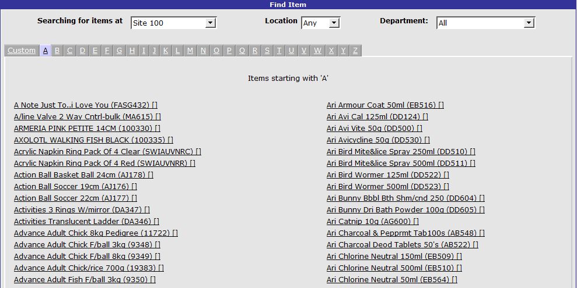577x288 pixels.
Task: Select the J letter tab
Action: coord(154,51)
